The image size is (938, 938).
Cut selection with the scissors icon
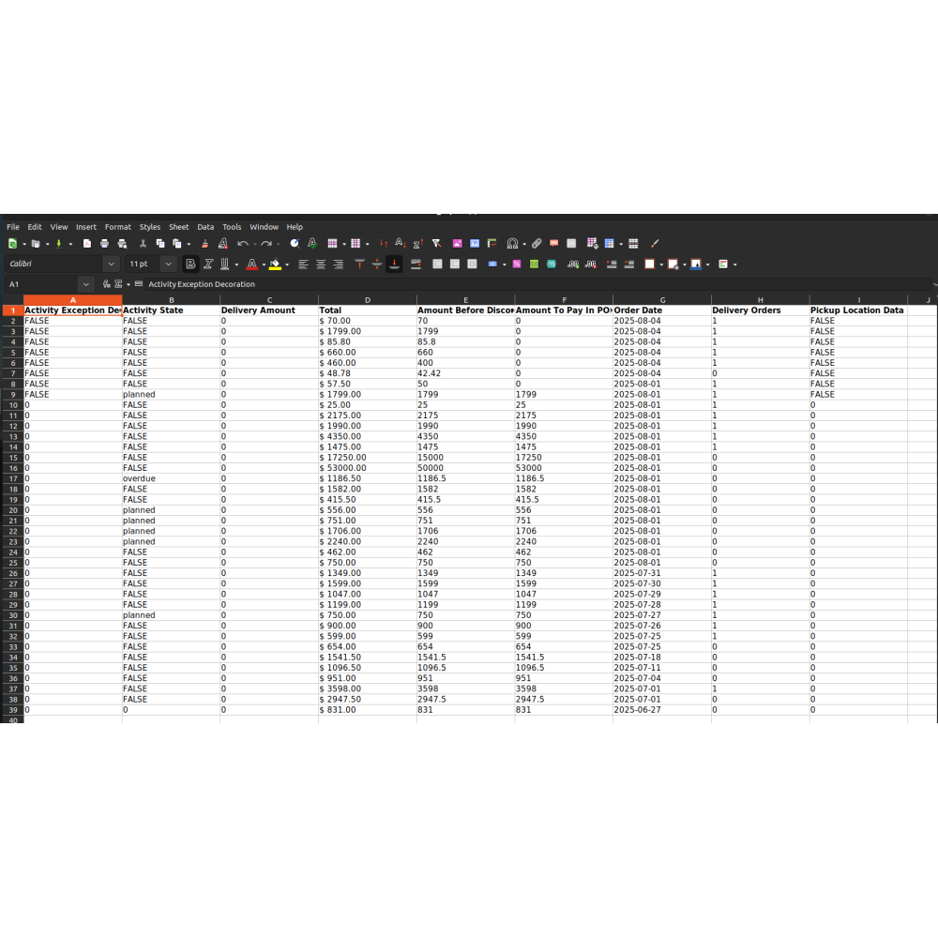142,244
